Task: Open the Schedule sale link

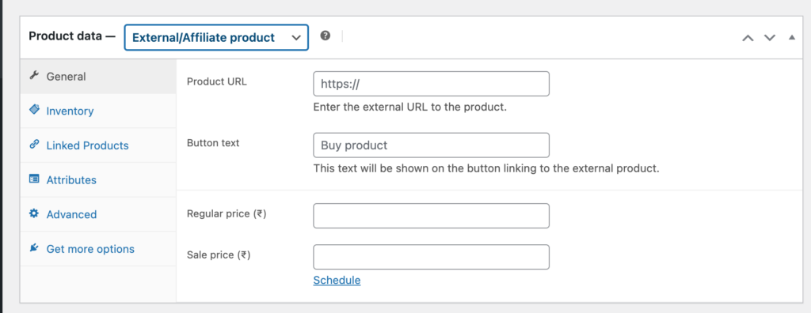Action: click(x=337, y=281)
